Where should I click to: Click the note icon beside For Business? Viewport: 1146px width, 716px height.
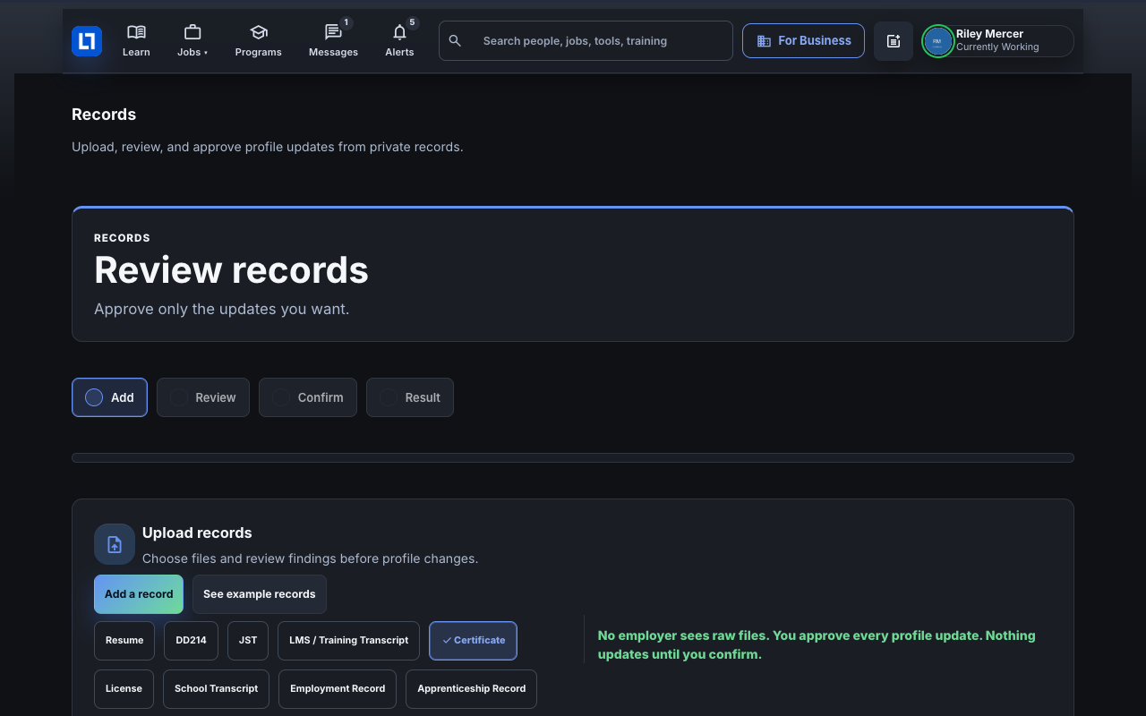tap(894, 41)
